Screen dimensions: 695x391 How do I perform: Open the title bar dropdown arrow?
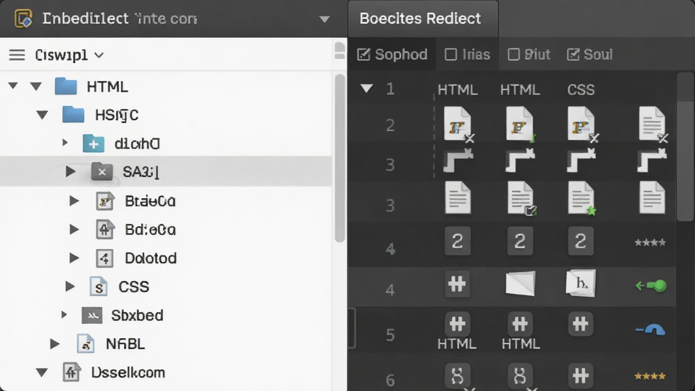[x=324, y=19]
